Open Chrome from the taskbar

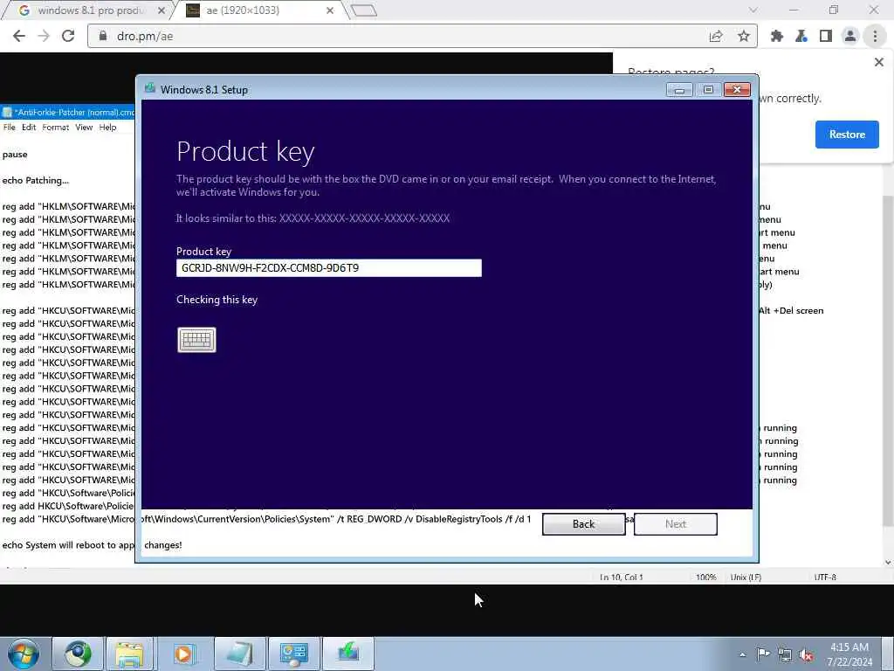click(x=77, y=654)
